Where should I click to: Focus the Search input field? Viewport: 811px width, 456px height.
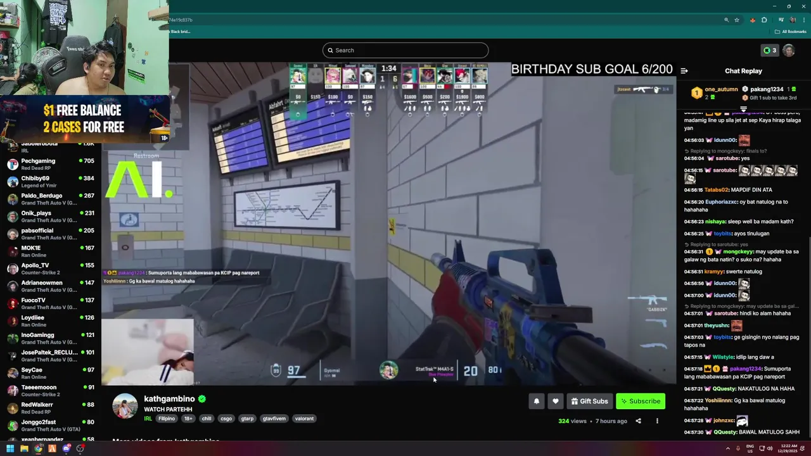(x=405, y=50)
